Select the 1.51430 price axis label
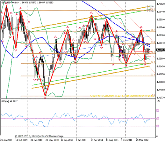The image size is (165, 142). (161, 67)
